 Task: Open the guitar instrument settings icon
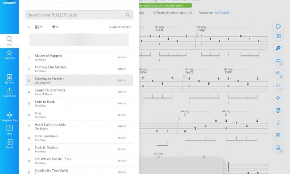point(278,48)
